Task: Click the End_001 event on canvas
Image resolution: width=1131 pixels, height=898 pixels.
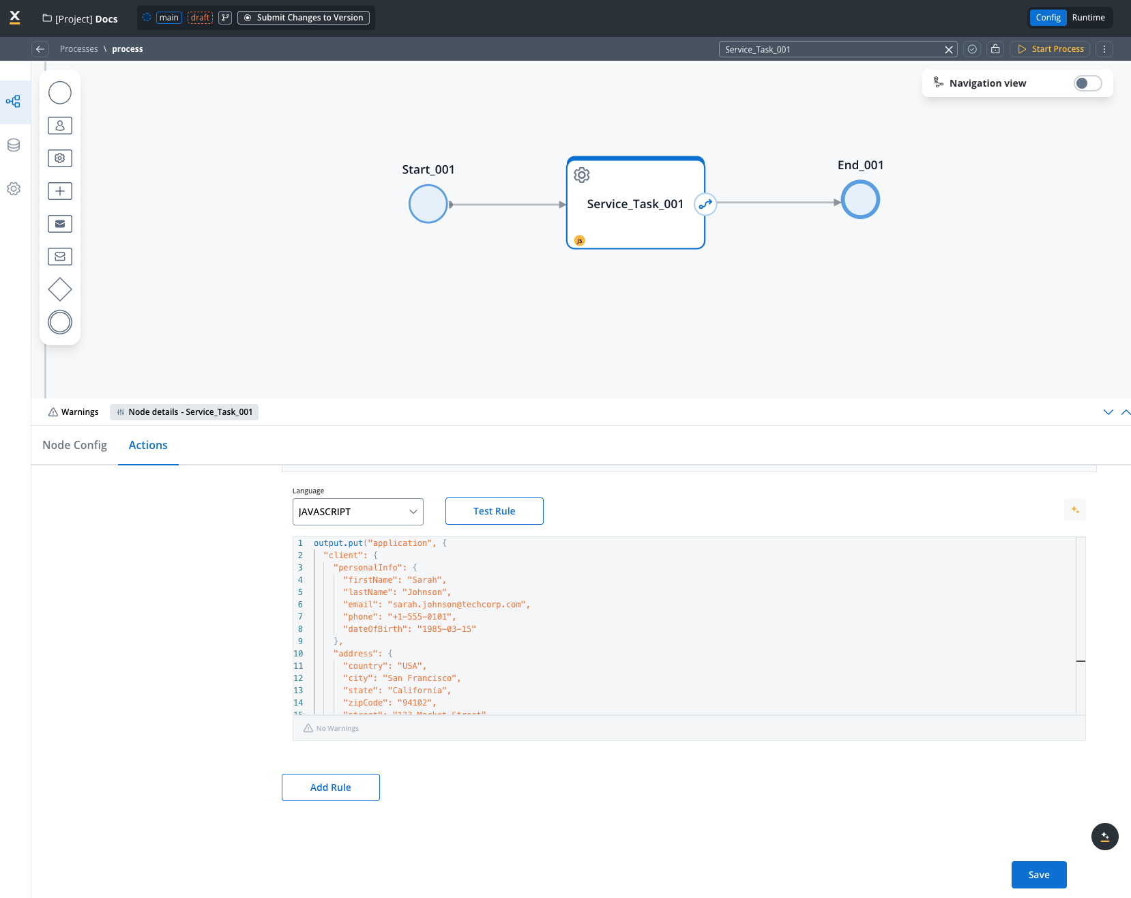Action: (x=861, y=200)
